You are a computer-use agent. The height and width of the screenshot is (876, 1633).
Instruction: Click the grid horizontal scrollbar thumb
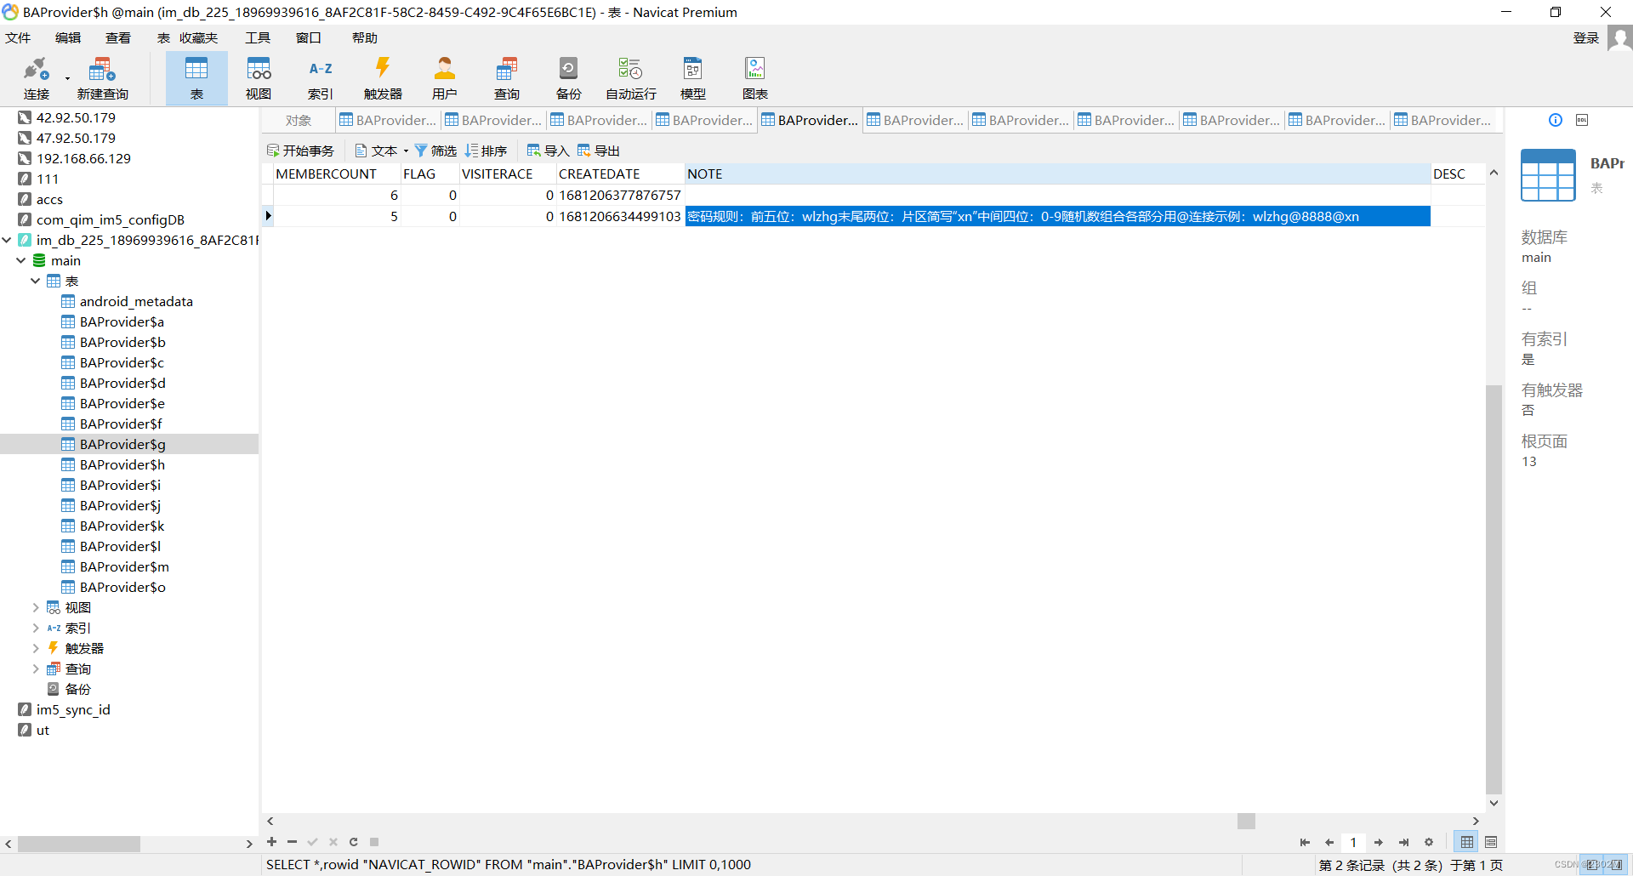pyautogui.click(x=1246, y=821)
